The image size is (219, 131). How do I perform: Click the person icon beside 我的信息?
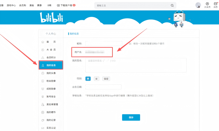[x=43, y=65]
